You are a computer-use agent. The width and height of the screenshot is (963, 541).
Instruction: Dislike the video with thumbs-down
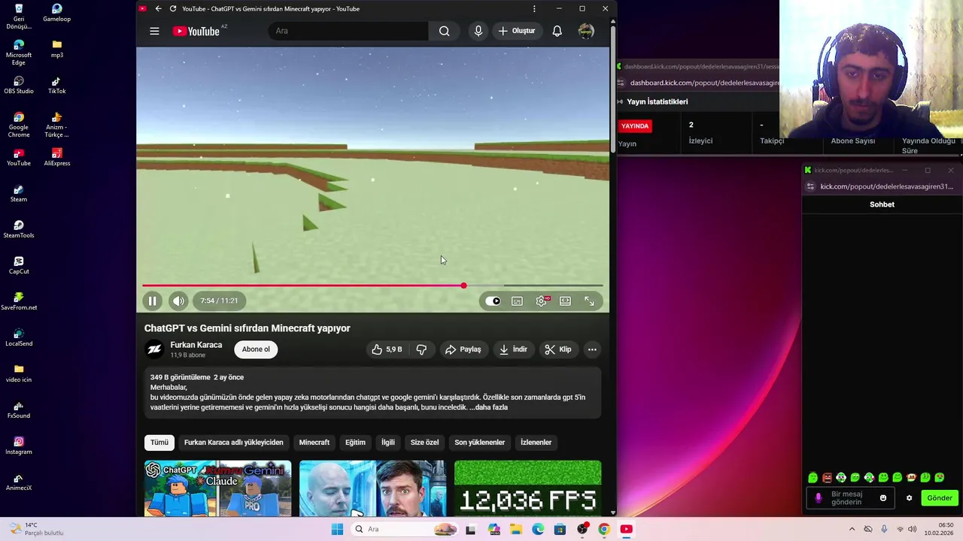click(x=421, y=349)
